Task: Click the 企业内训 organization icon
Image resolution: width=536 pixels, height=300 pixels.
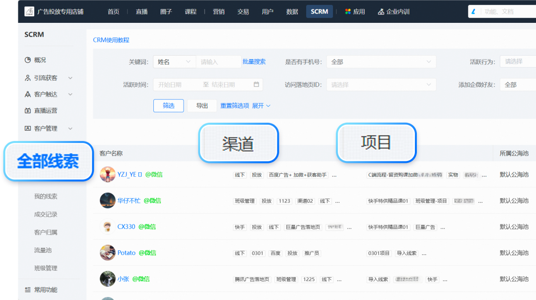Action: coord(381,11)
